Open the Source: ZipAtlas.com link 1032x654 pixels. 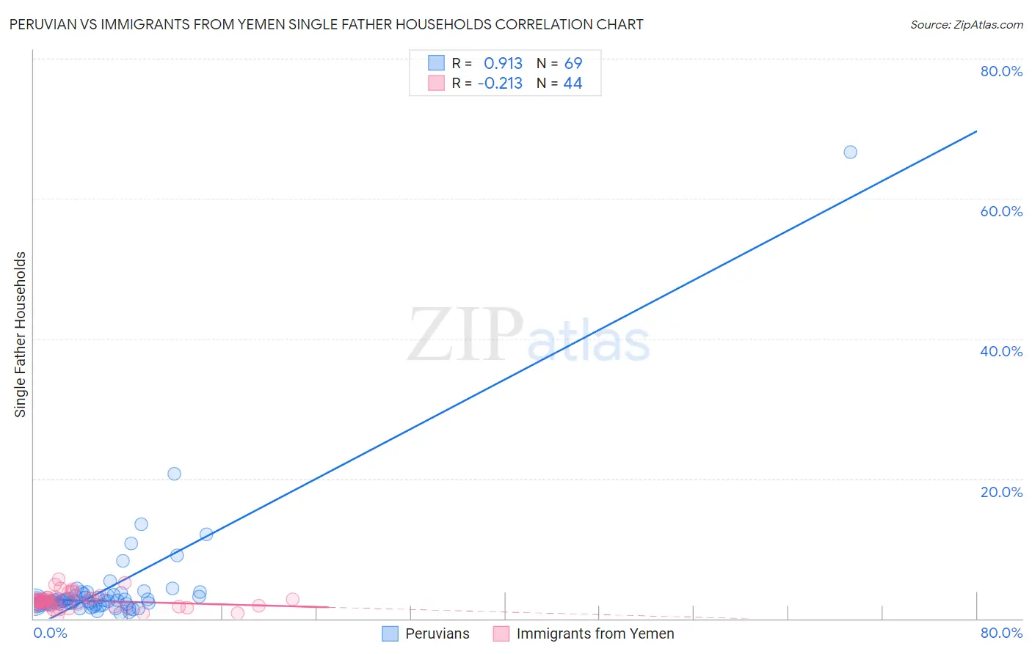pyautogui.click(x=967, y=25)
